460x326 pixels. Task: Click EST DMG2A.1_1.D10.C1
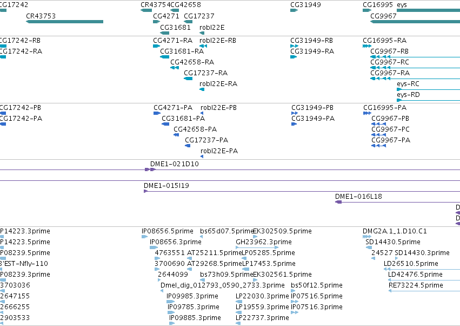395,231
